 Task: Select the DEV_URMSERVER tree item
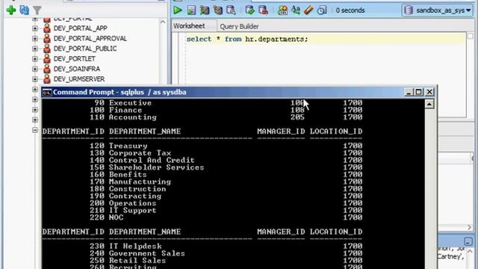[79, 79]
